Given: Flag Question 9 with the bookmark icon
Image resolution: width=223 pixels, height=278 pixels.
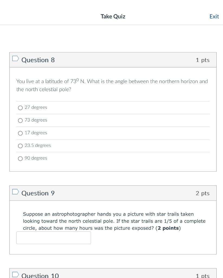Looking at the screenshot, I should coord(15,192).
